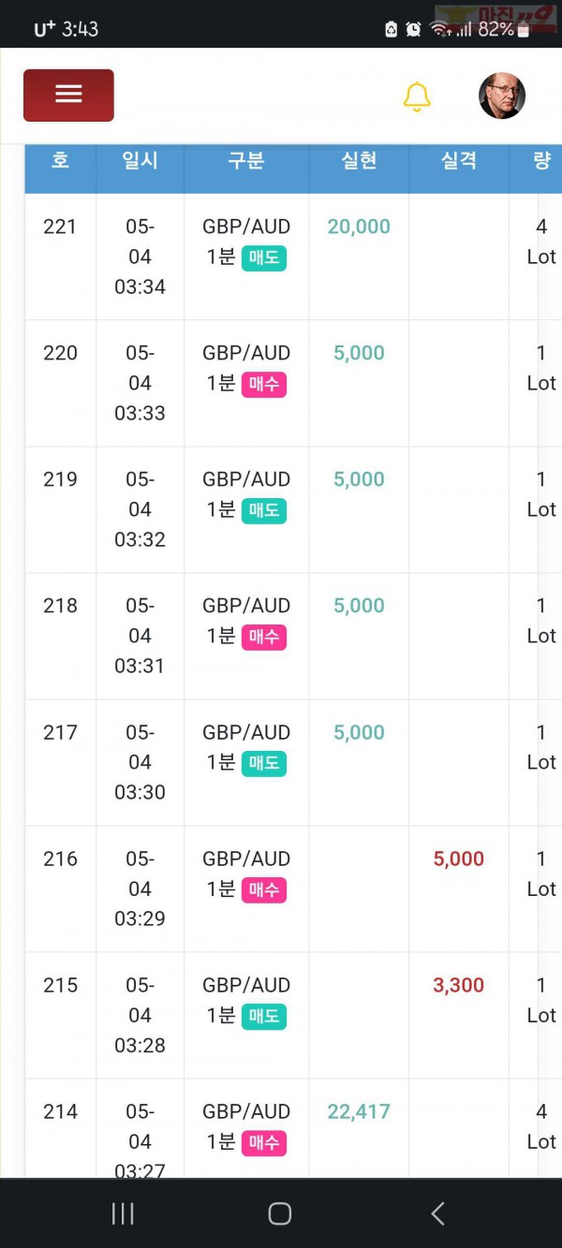Select the 일시 column header
The image size is (562, 1248).
click(140, 161)
